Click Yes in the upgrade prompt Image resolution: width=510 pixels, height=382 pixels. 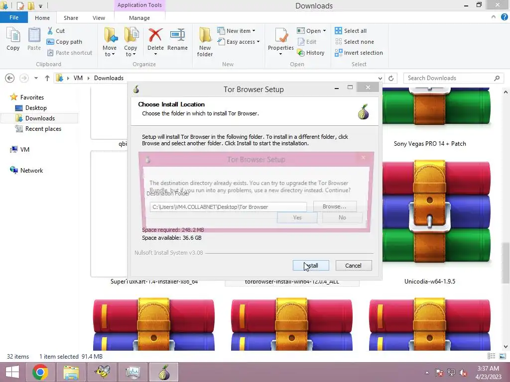click(x=297, y=218)
